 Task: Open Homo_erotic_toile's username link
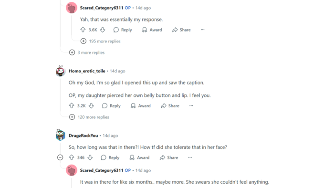87,71
